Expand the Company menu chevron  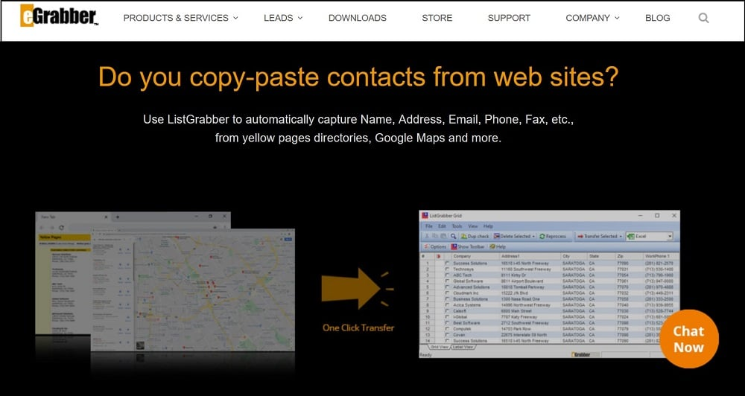point(617,18)
